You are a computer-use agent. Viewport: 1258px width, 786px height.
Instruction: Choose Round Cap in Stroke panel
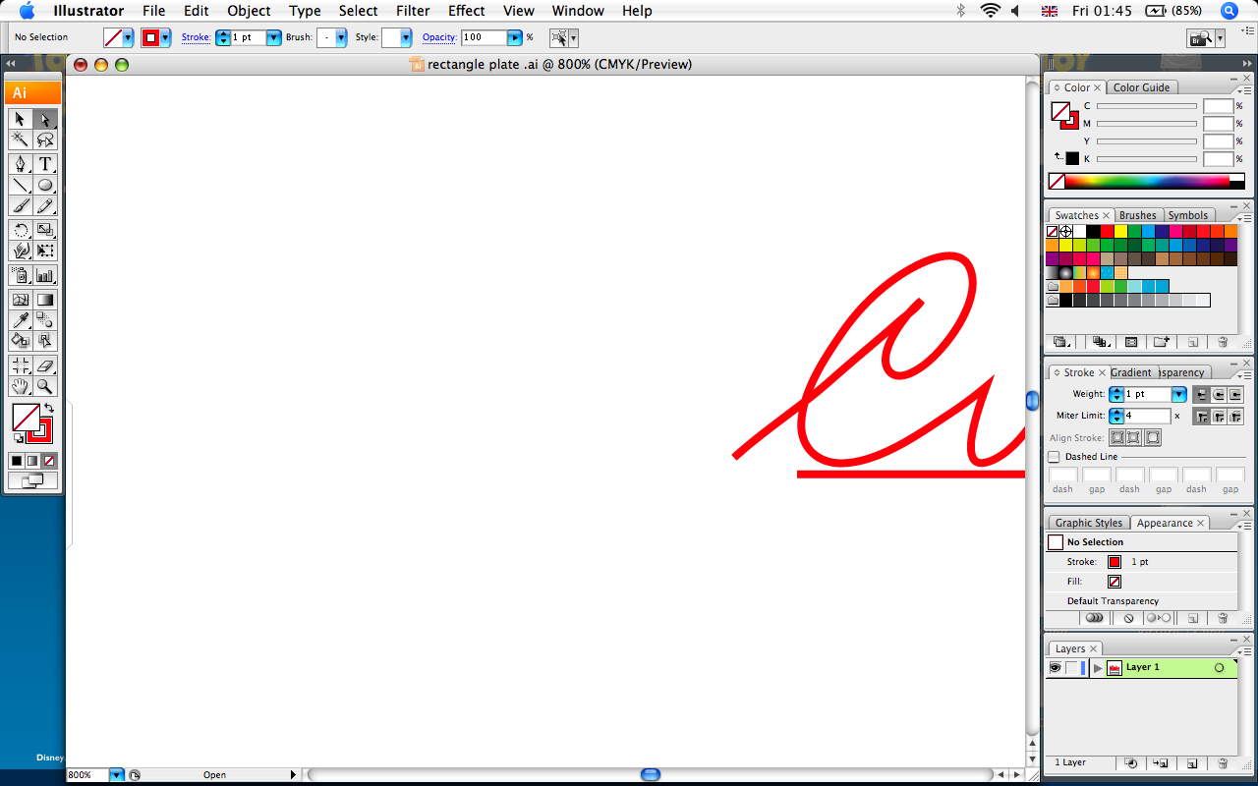coord(1219,394)
